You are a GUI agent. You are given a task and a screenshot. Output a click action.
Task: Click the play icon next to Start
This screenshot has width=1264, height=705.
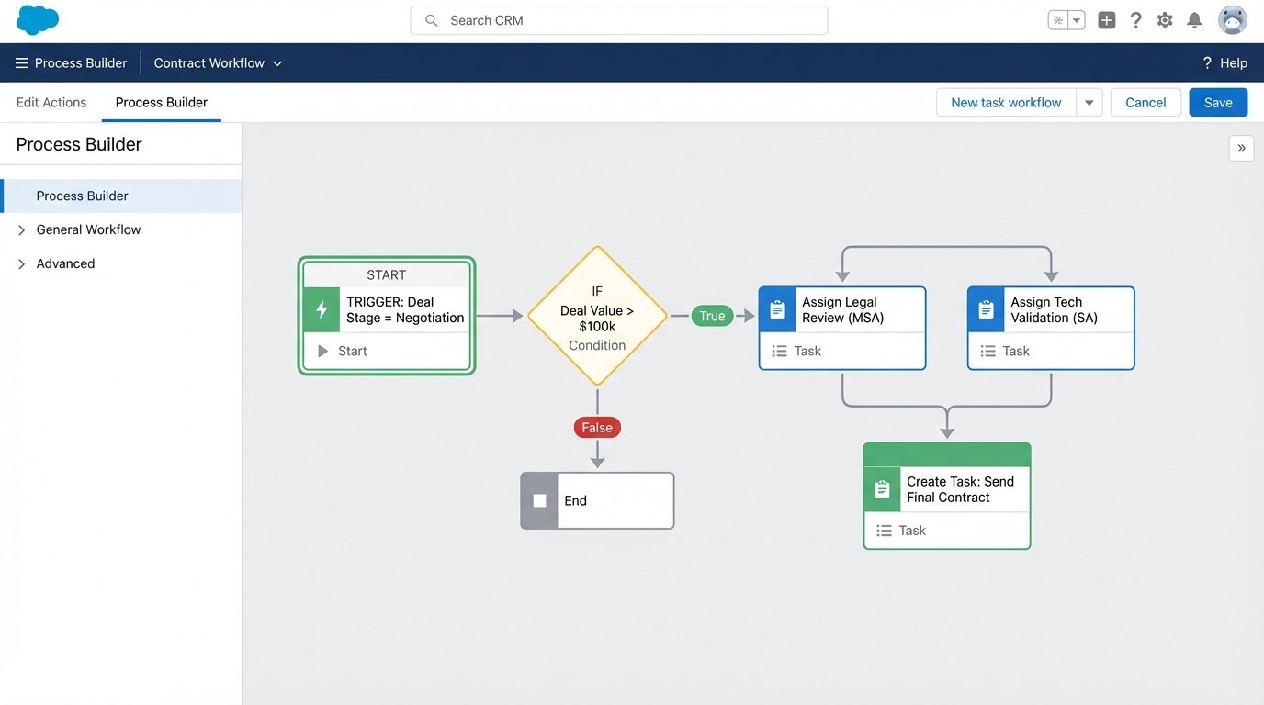coord(322,350)
